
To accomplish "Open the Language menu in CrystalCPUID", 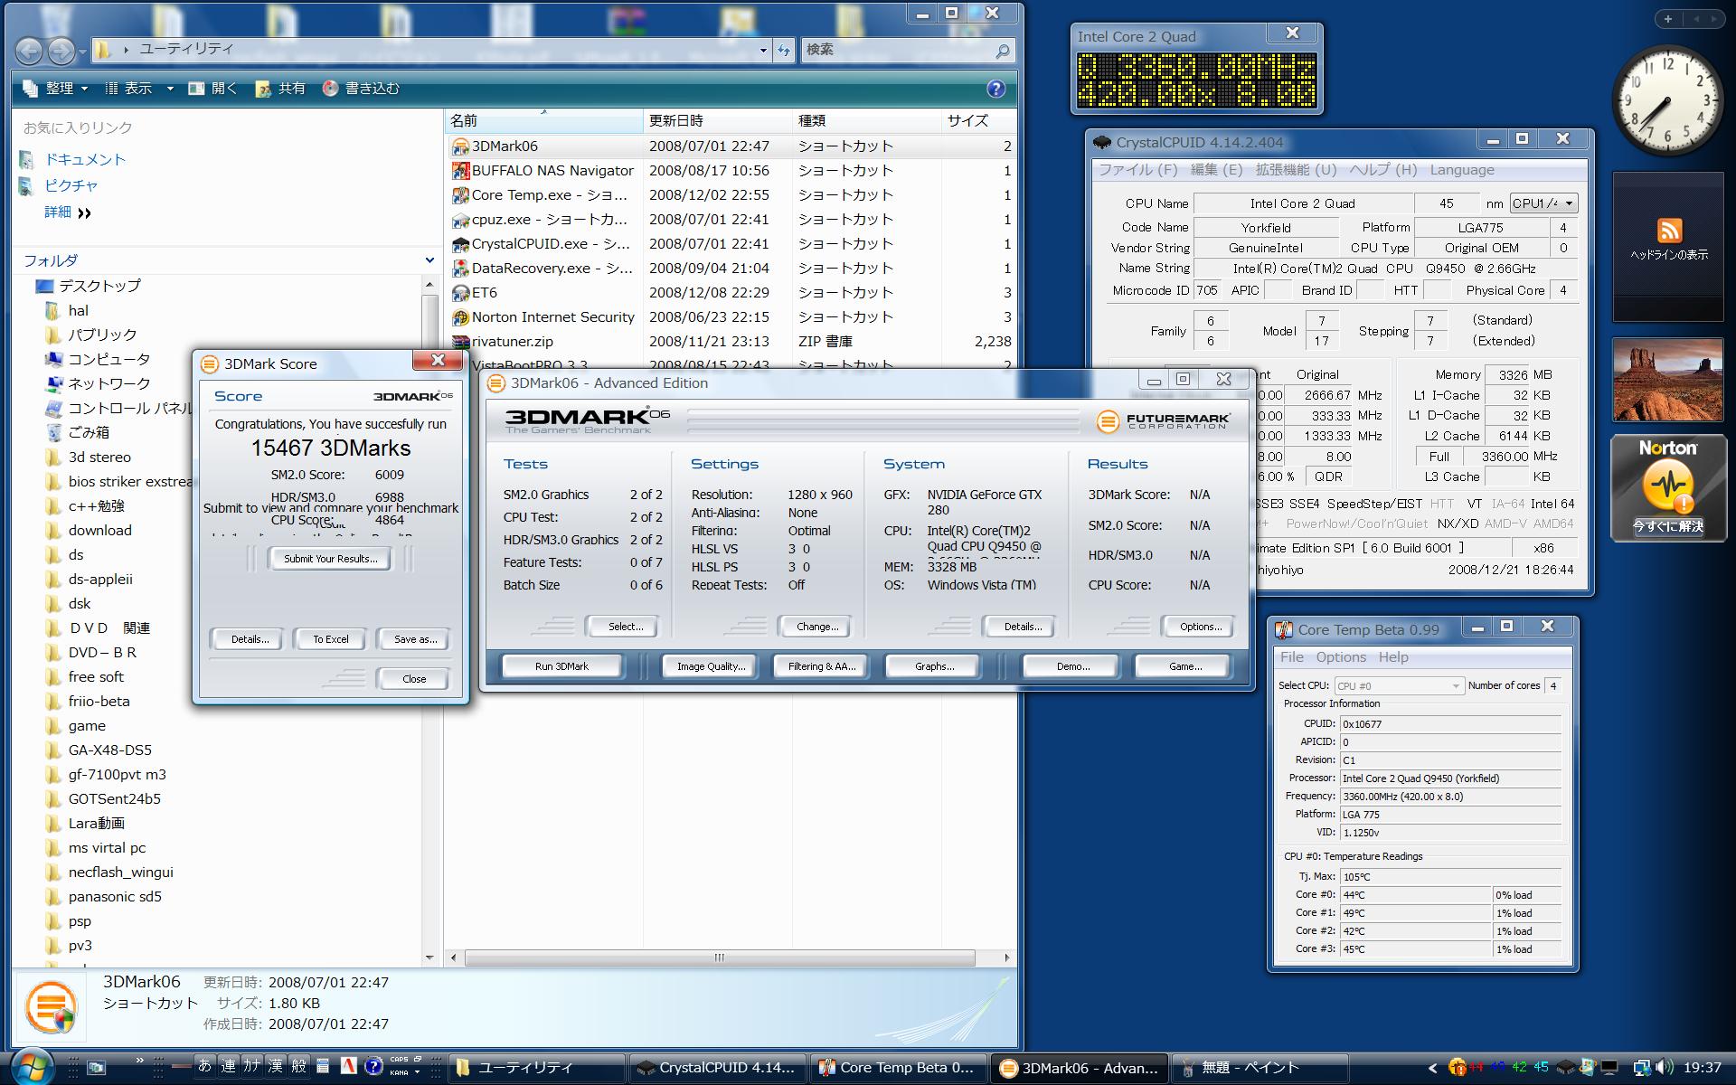I will click(1462, 170).
